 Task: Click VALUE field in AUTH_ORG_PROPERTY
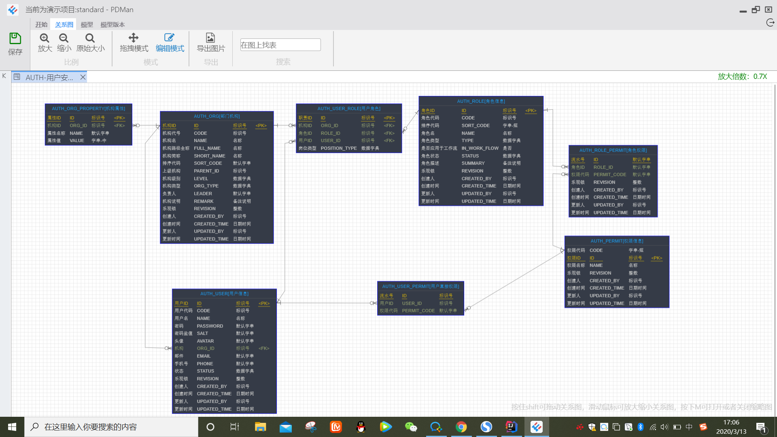pyautogui.click(x=76, y=141)
